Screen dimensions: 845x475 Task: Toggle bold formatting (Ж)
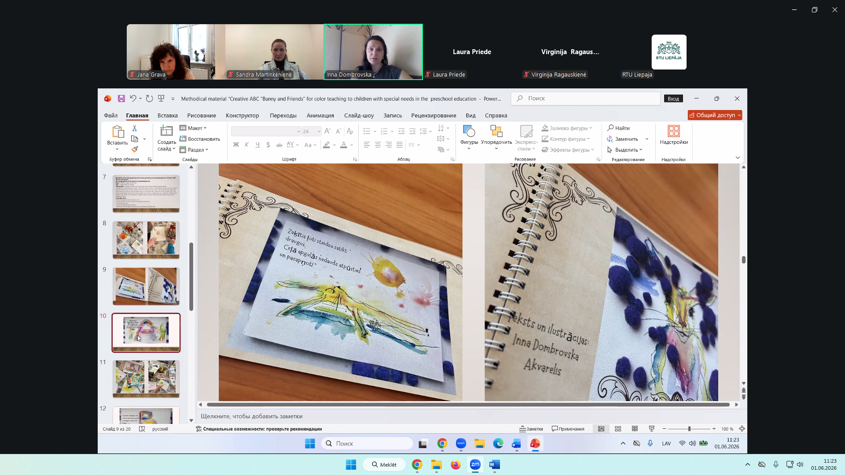click(236, 145)
